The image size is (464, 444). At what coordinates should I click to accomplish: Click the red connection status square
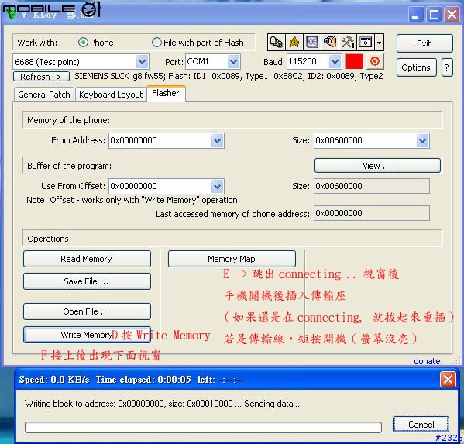tap(354, 61)
